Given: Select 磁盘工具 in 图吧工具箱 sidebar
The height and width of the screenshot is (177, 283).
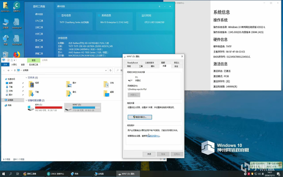Looking at the screenshot, I should (x=39, y=47).
